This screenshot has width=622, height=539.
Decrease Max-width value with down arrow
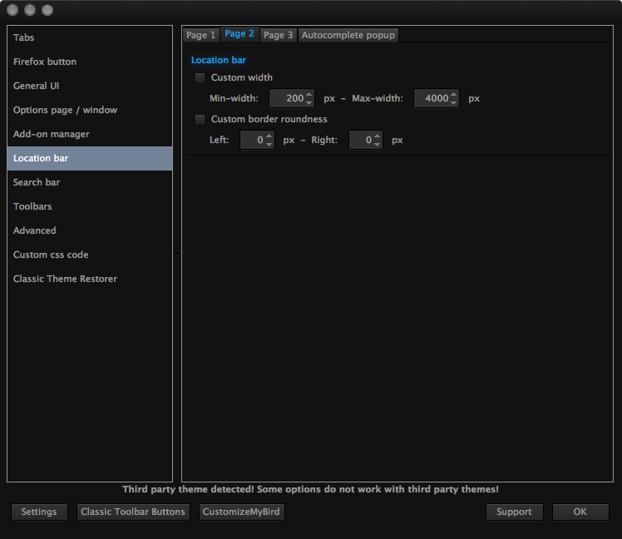[454, 103]
